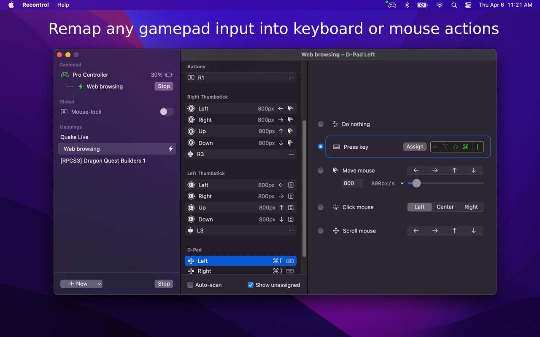Screen dimensions: 540x337
Task: Click the scroll icon in Left Thumbstick Down row
Action: (290, 219)
